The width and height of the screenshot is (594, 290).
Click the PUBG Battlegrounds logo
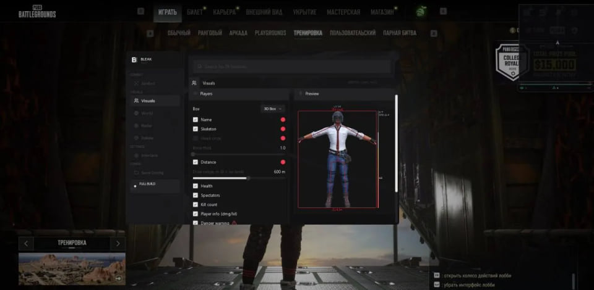[37, 12]
